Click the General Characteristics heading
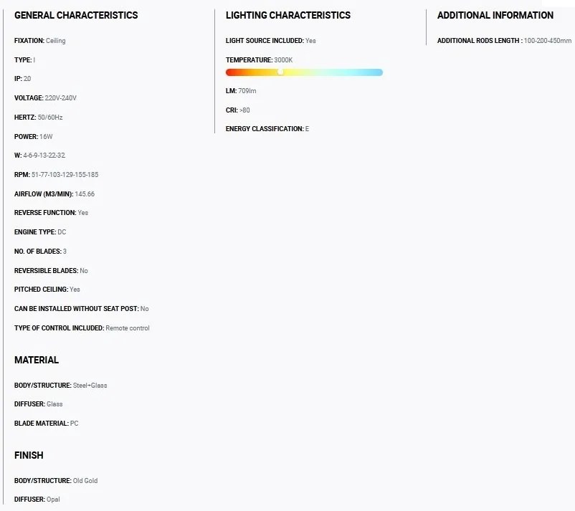 point(76,15)
